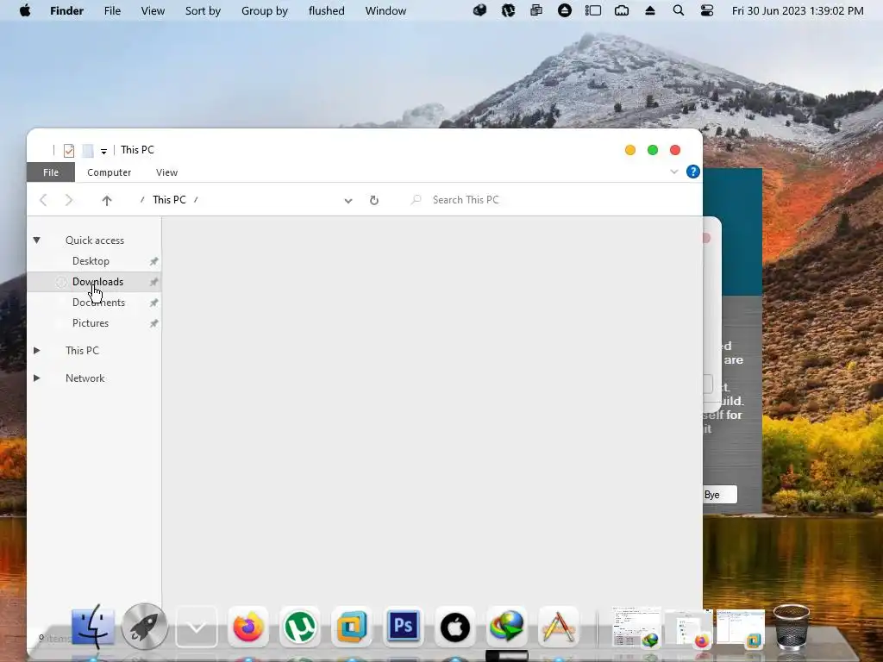
Task: Click This PC in the address bar
Action: tap(169, 200)
